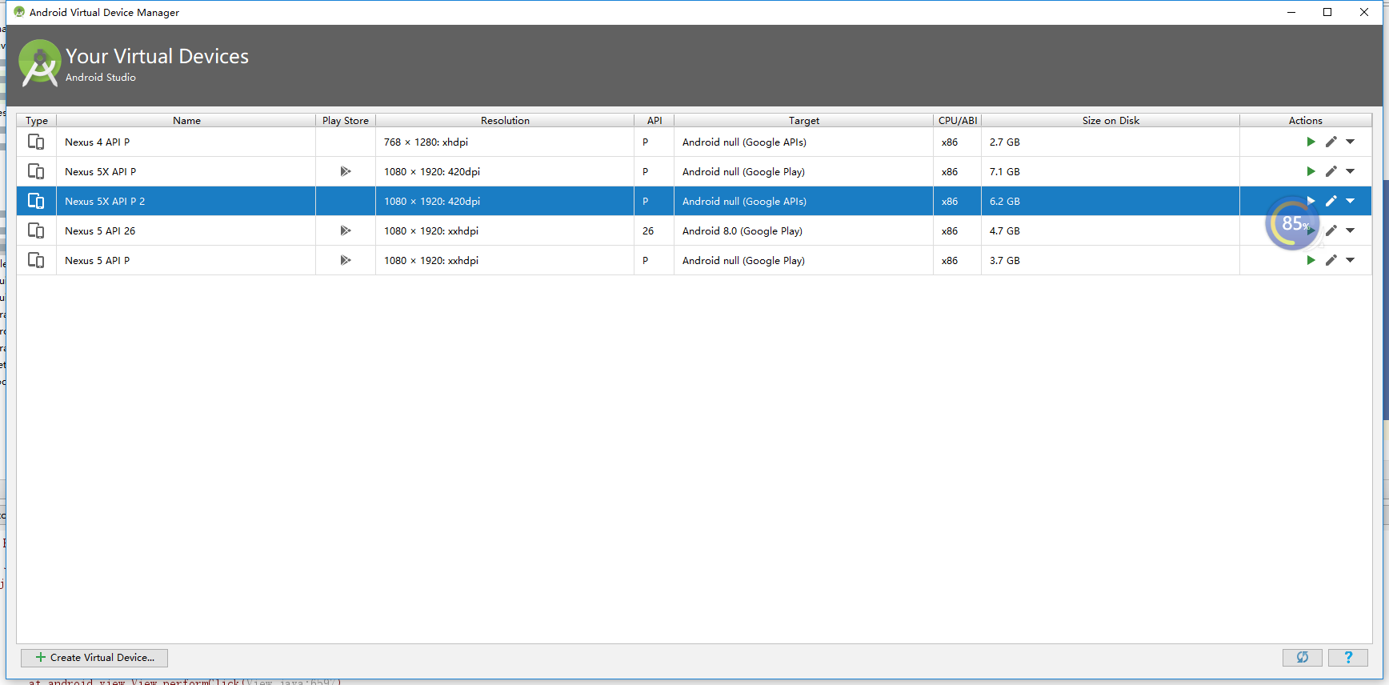The image size is (1389, 685).
Task: Sort by CPU/ABI column header
Action: [x=958, y=120]
